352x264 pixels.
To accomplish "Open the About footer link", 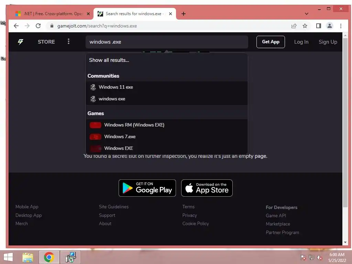I will click(105, 223).
